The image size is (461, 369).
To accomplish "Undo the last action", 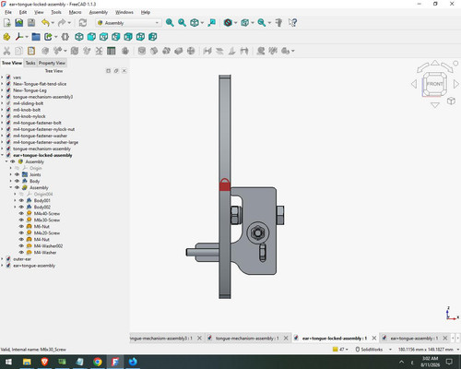I will coord(45,23).
